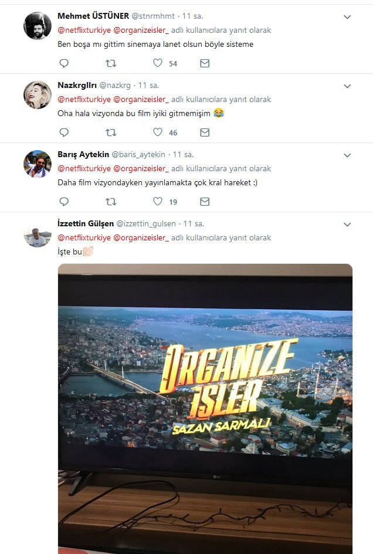Open more options for Mehmet ÜSTÜNER's tweet
This screenshot has height=554, width=373.
click(347, 17)
